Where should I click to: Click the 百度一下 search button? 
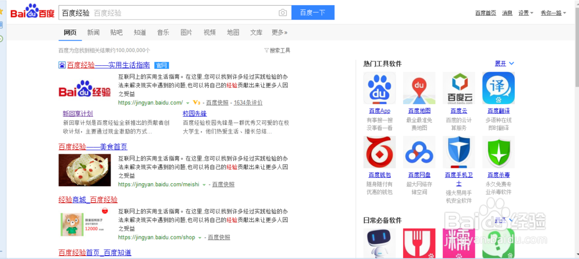point(313,13)
